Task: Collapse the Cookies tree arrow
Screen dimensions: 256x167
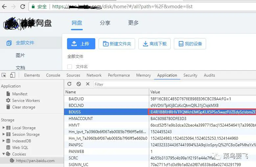Action: coord(4,154)
